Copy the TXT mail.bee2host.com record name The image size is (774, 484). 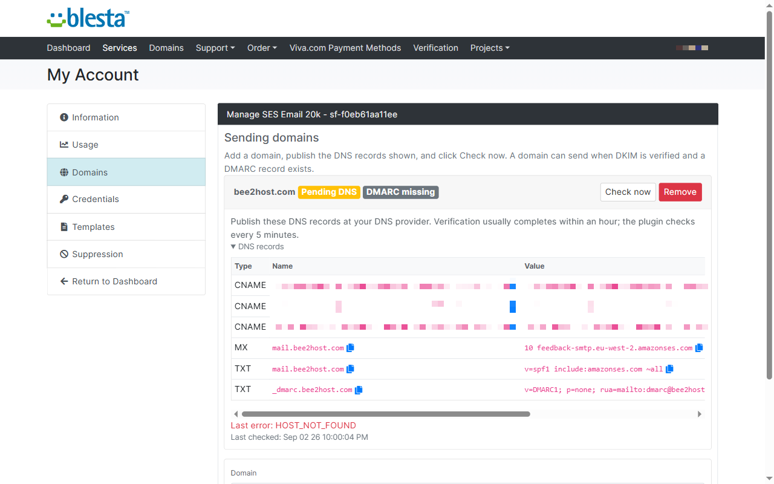click(x=350, y=368)
